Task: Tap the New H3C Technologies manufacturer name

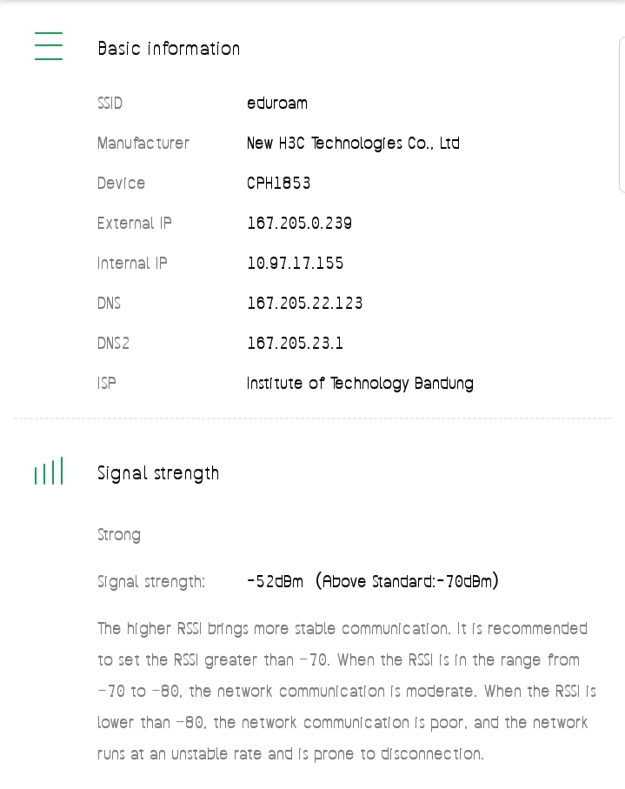Action: pos(353,144)
